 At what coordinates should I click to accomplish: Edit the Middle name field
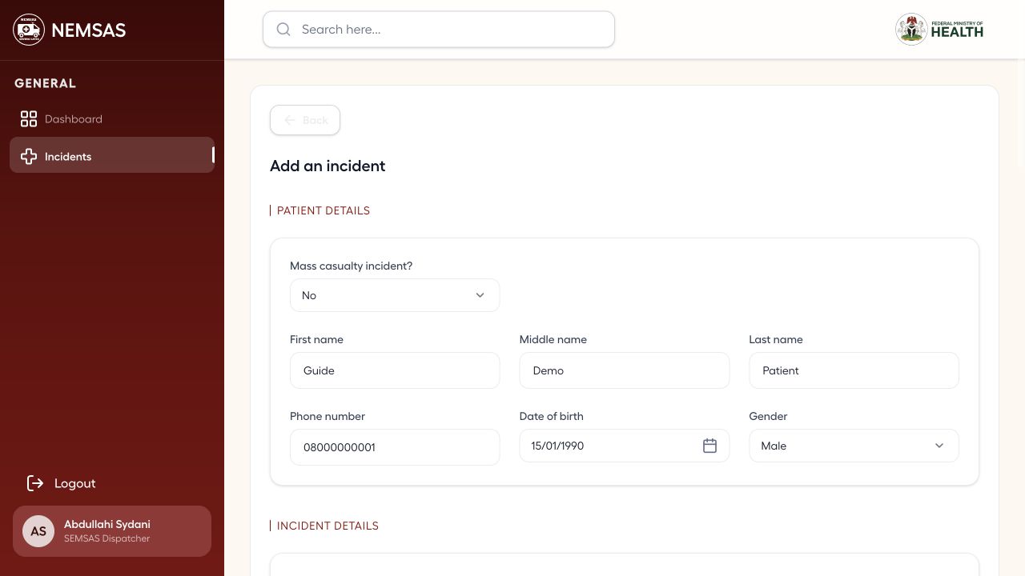coord(625,370)
